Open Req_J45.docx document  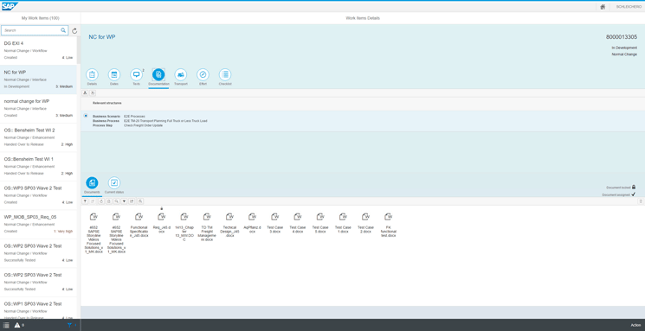coord(161,223)
